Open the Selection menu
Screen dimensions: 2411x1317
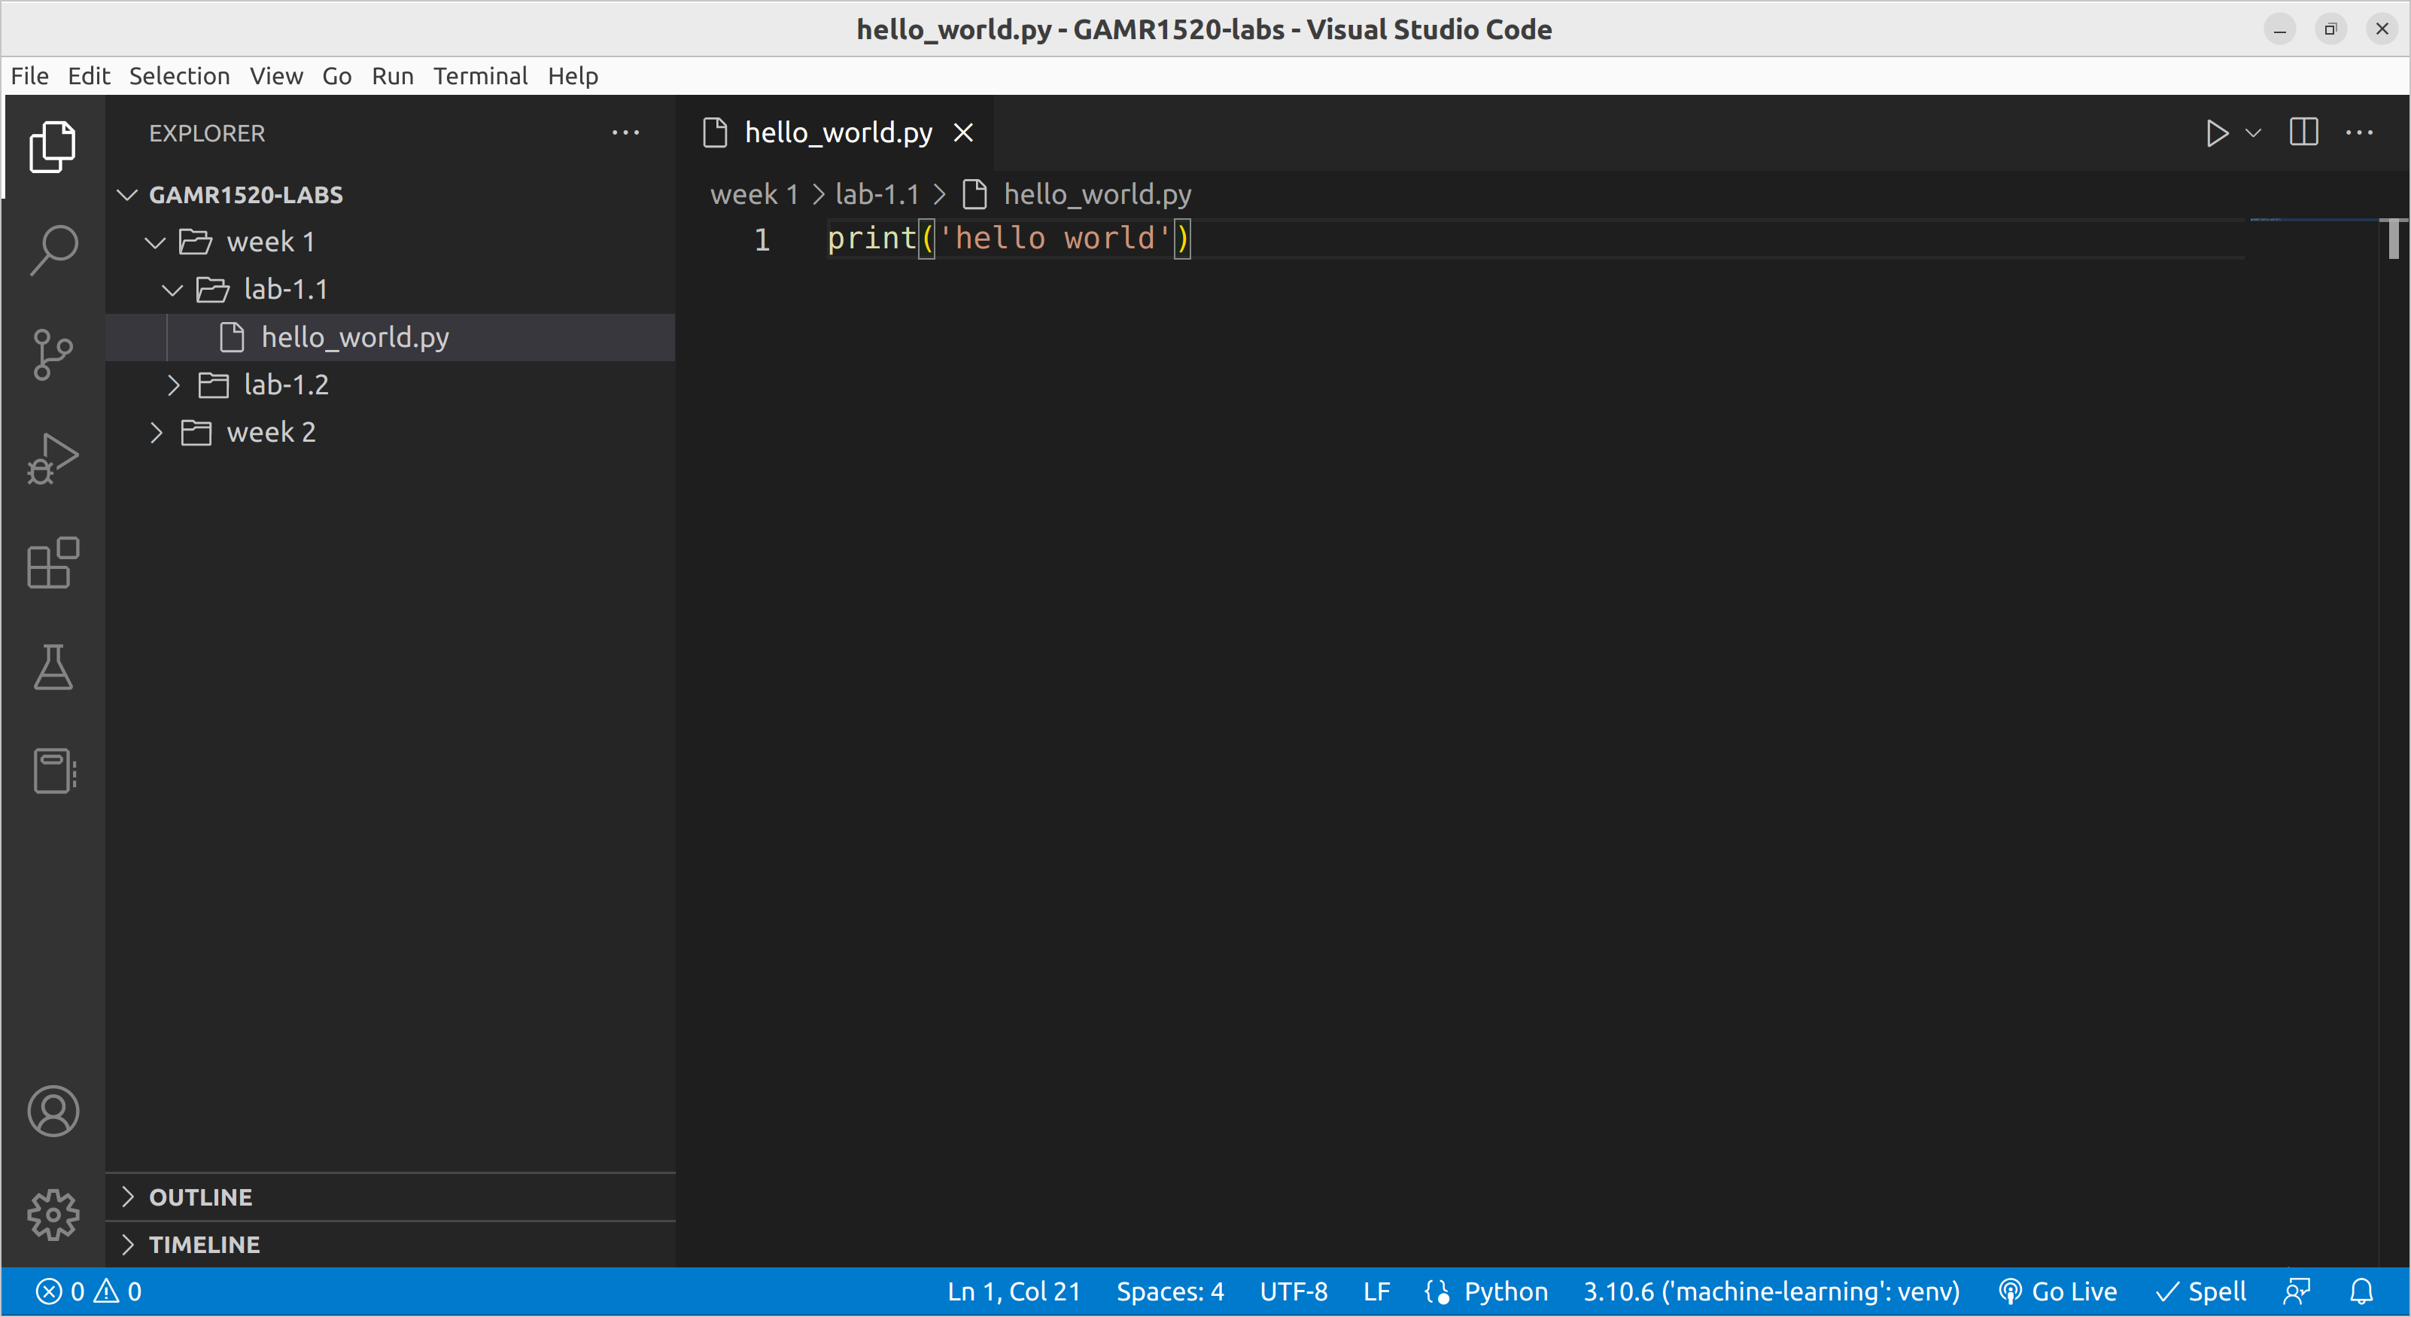click(x=180, y=76)
